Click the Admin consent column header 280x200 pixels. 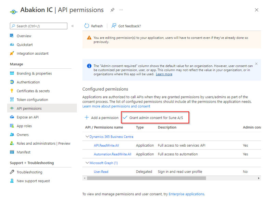click(252, 127)
